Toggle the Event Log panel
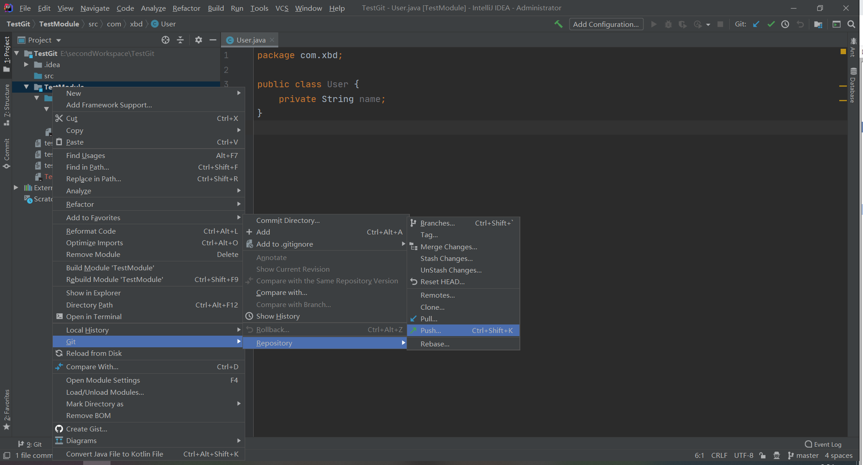 point(823,444)
